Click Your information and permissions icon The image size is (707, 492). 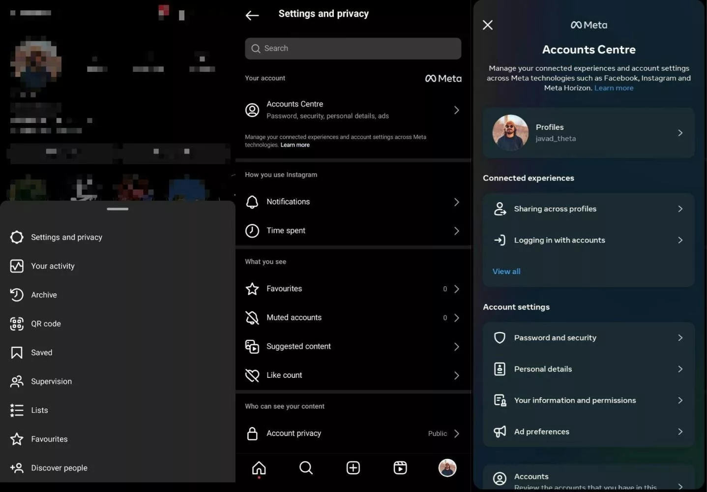[x=500, y=400]
